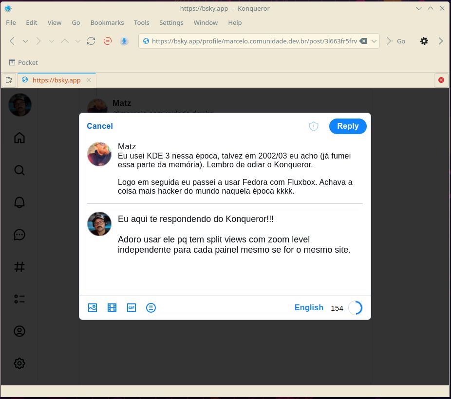
Task: Open the Bookmarks menu
Action: [107, 22]
